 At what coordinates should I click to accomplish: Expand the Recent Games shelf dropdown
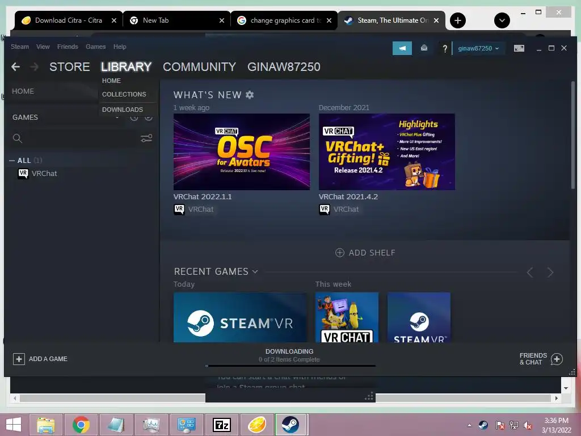click(x=255, y=271)
